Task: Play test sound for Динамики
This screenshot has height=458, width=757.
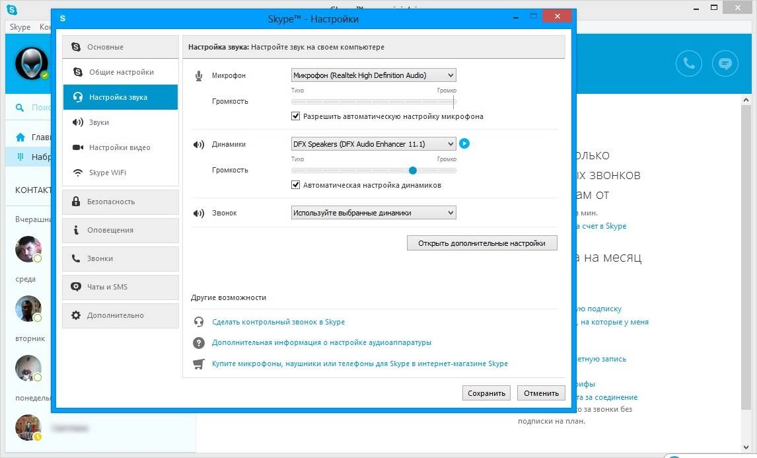Action: click(x=464, y=143)
